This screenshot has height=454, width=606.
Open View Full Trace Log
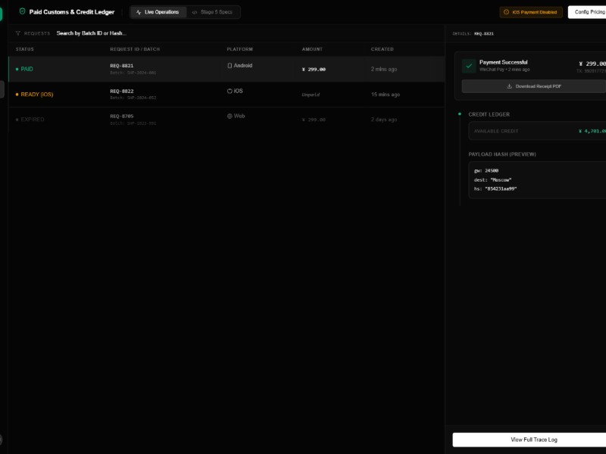[x=533, y=439]
